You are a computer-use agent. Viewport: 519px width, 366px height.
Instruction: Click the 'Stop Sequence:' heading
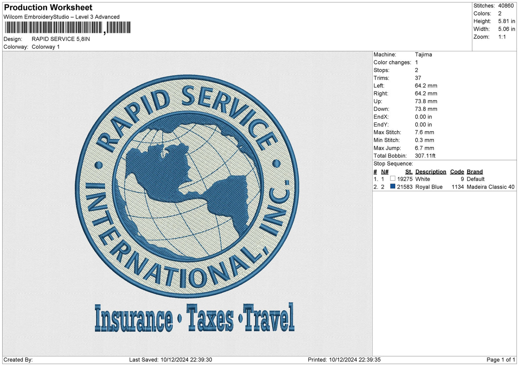click(393, 164)
